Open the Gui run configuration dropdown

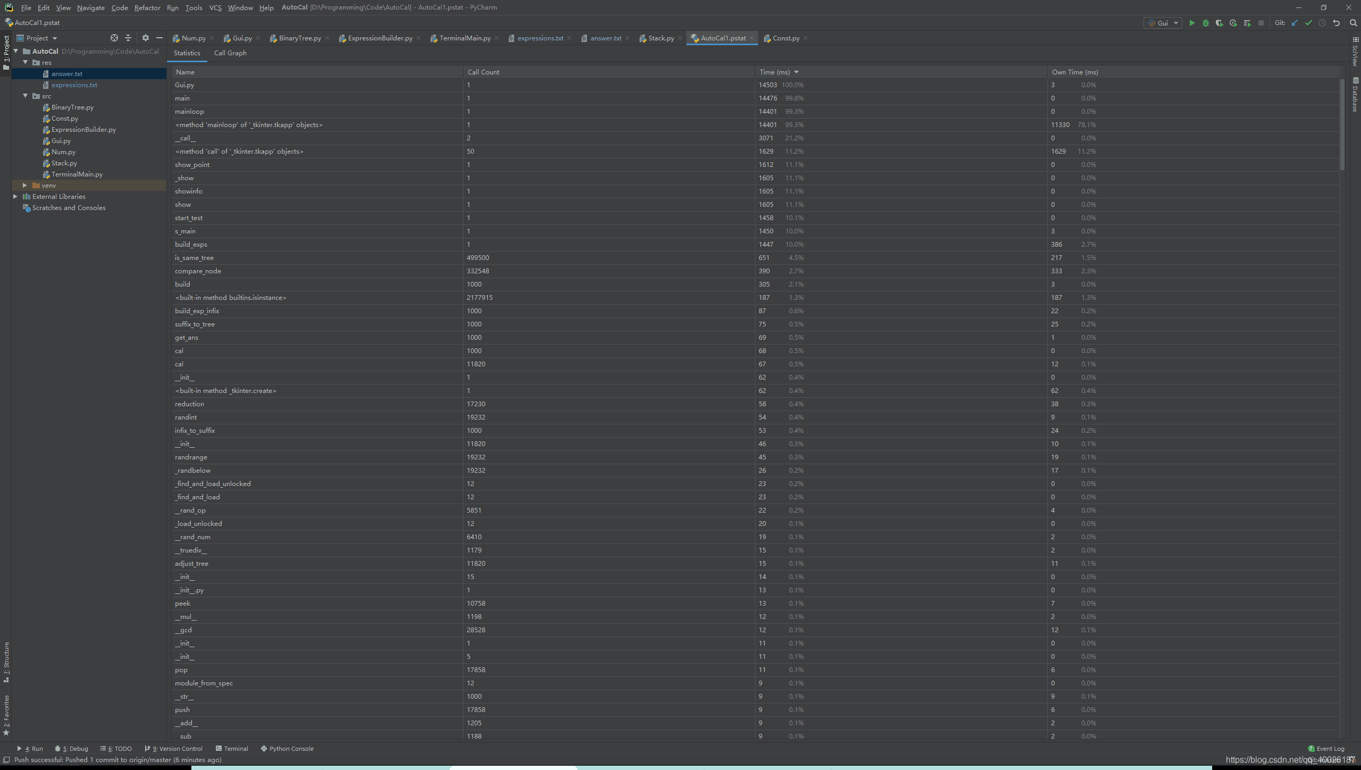[1163, 23]
